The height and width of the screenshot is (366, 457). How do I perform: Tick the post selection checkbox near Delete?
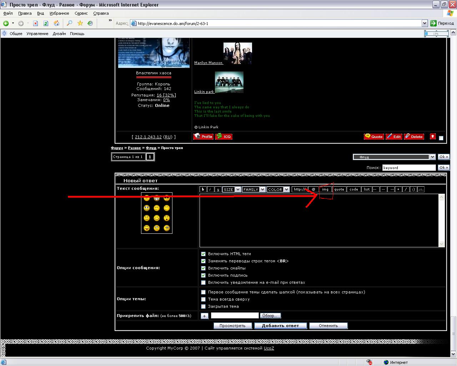tap(441, 138)
